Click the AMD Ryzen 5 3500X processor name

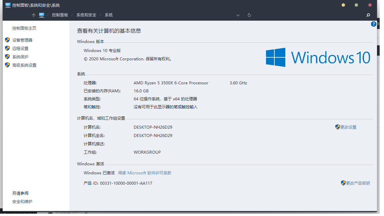(x=171, y=83)
